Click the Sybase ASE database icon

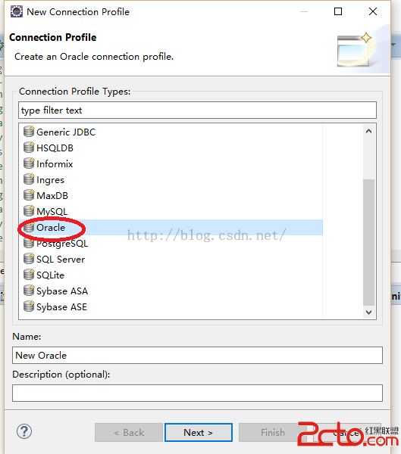click(x=29, y=306)
